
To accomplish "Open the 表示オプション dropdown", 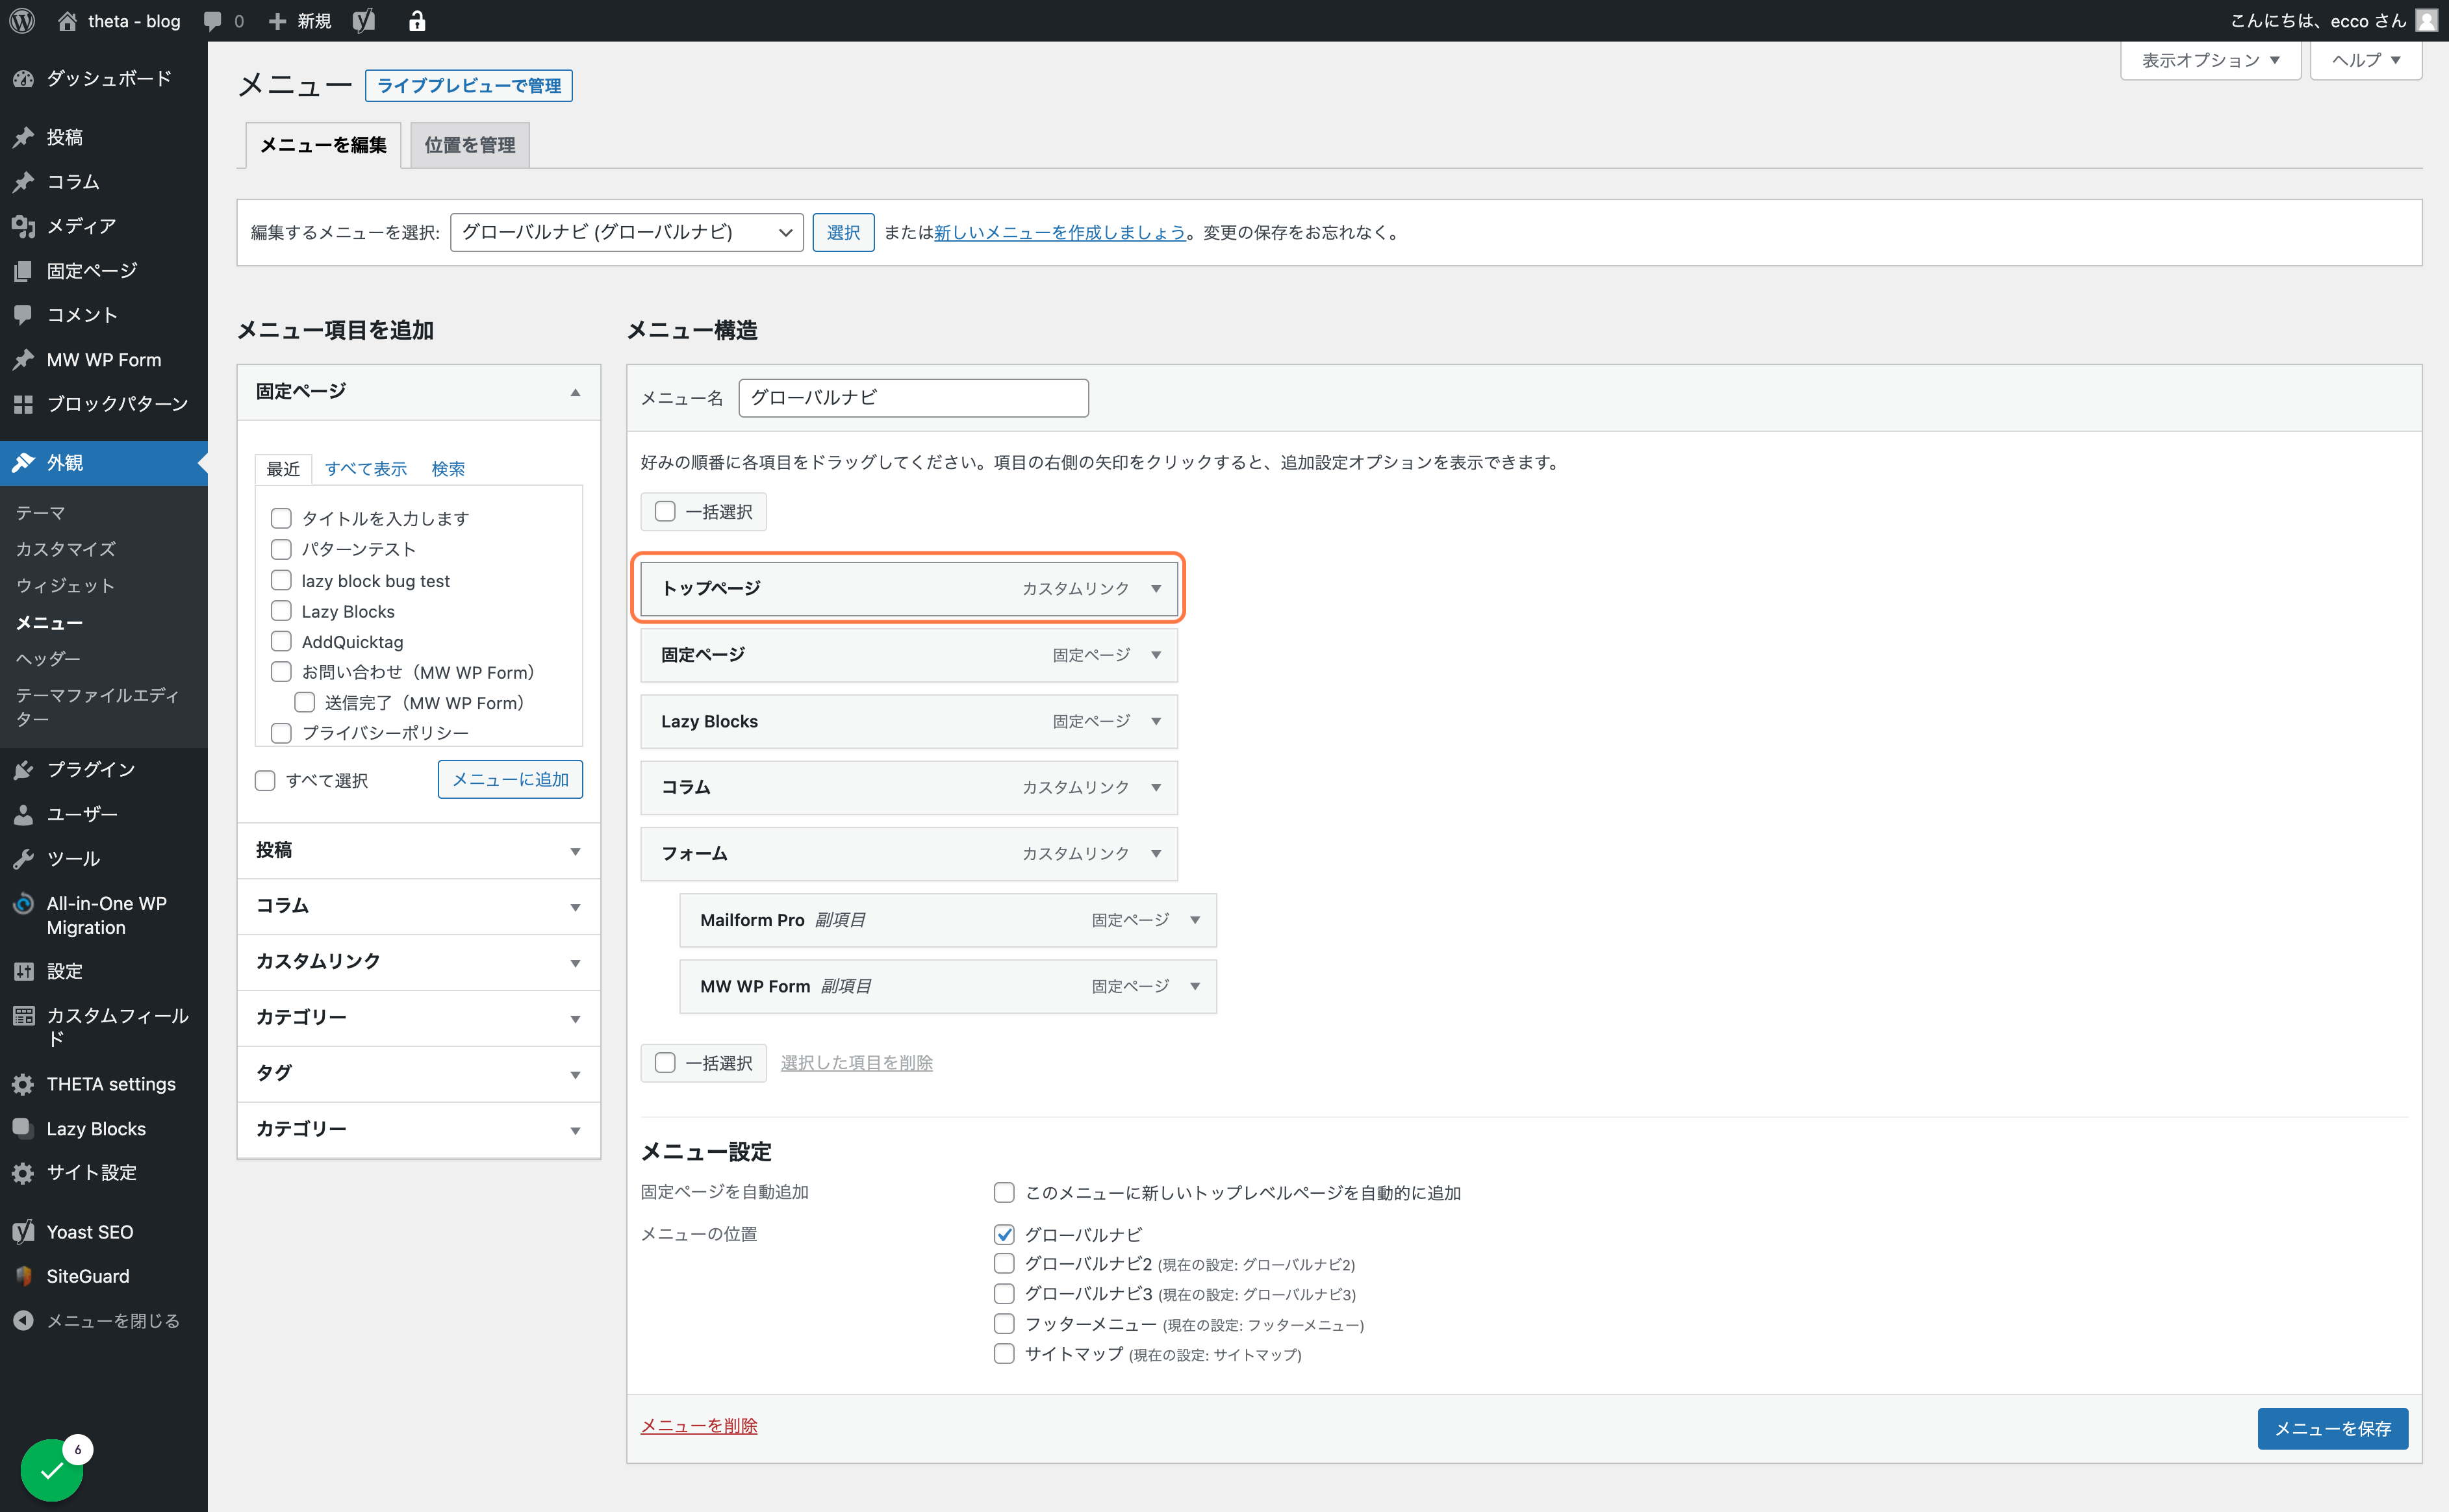I will coord(2211,60).
